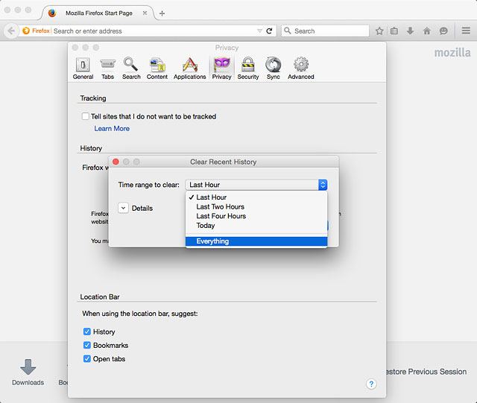Open the Firefox Hello chat icon
This screenshot has height=403, width=477.
point(443,31)
